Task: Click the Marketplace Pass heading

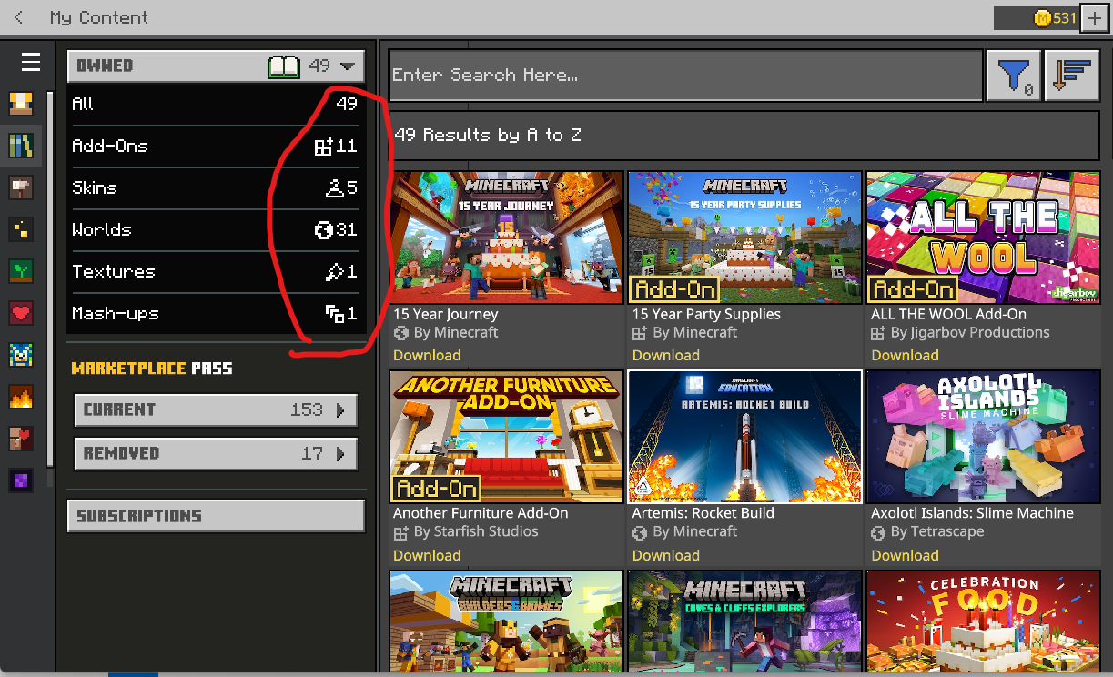Action: click(x=152, y=369)
